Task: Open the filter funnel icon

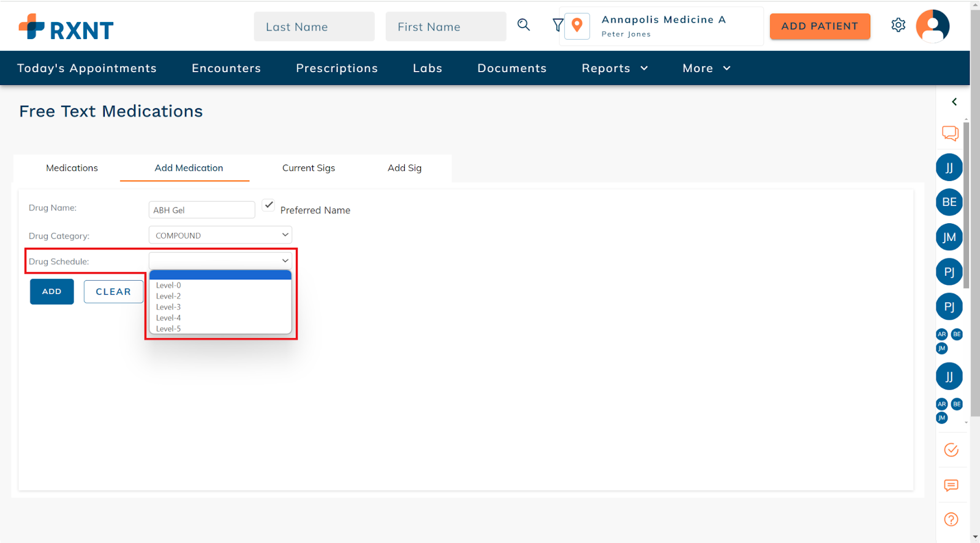Action: coord(557,25)
